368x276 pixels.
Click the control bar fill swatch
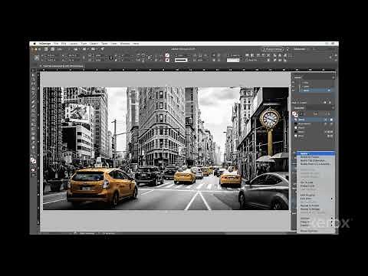tap(167, 55)
